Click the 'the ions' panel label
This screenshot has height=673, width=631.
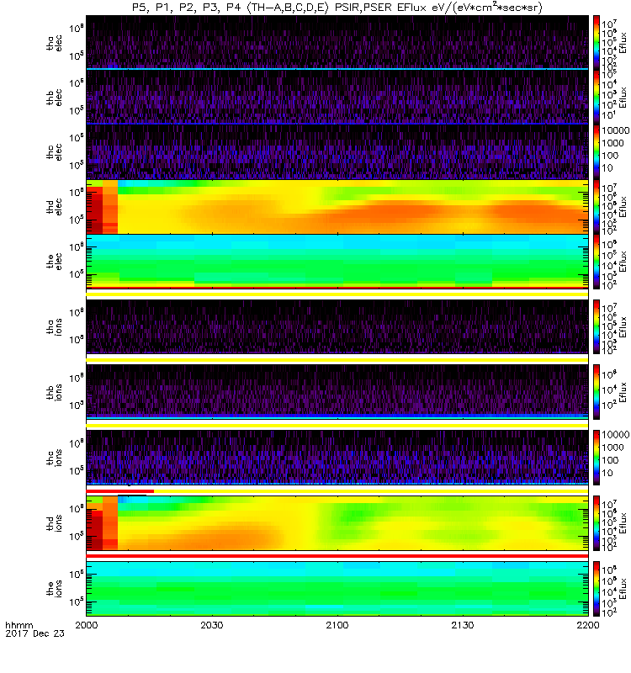pyautogui.click(x=54, y=589)
